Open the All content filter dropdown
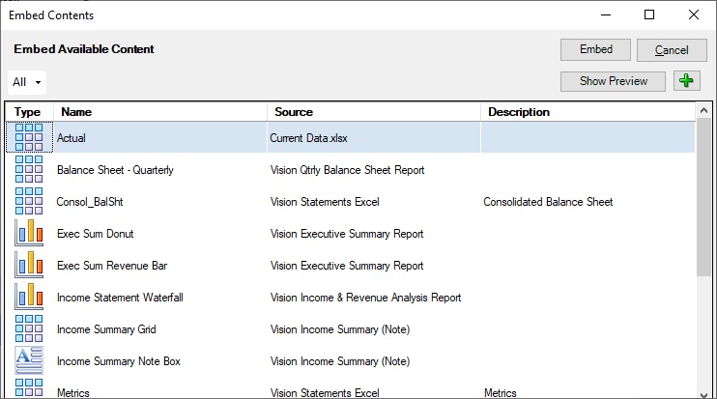 coord(27,82)
